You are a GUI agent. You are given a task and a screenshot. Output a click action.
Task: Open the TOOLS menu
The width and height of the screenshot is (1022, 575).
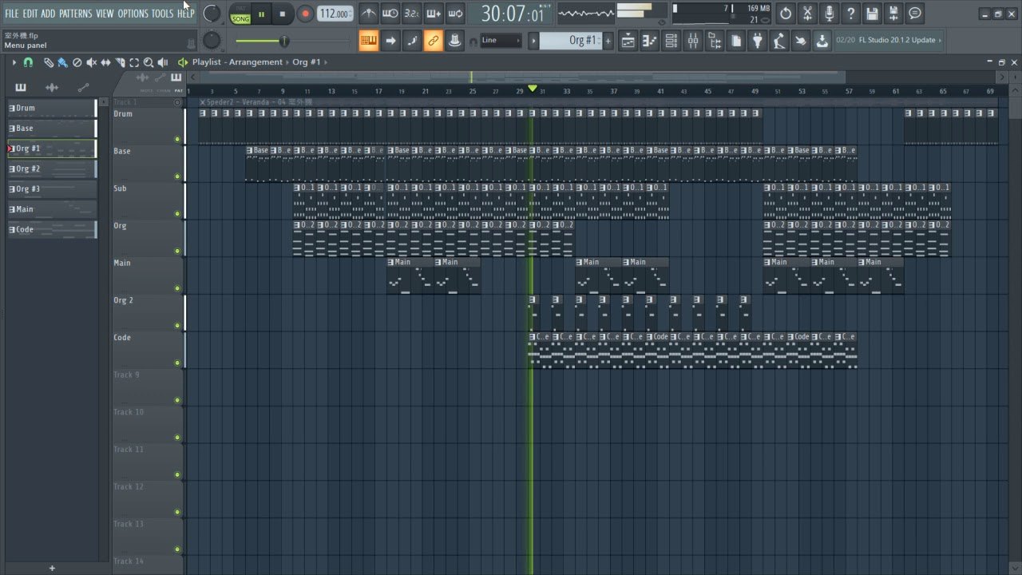tap(163, 14)
